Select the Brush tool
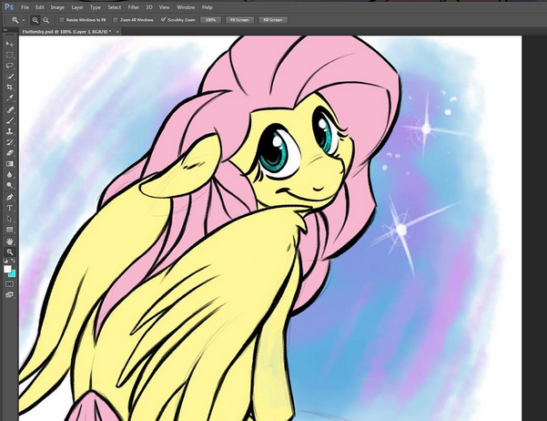This screenshot has height=421, width=547. click(x=9, y=120)
